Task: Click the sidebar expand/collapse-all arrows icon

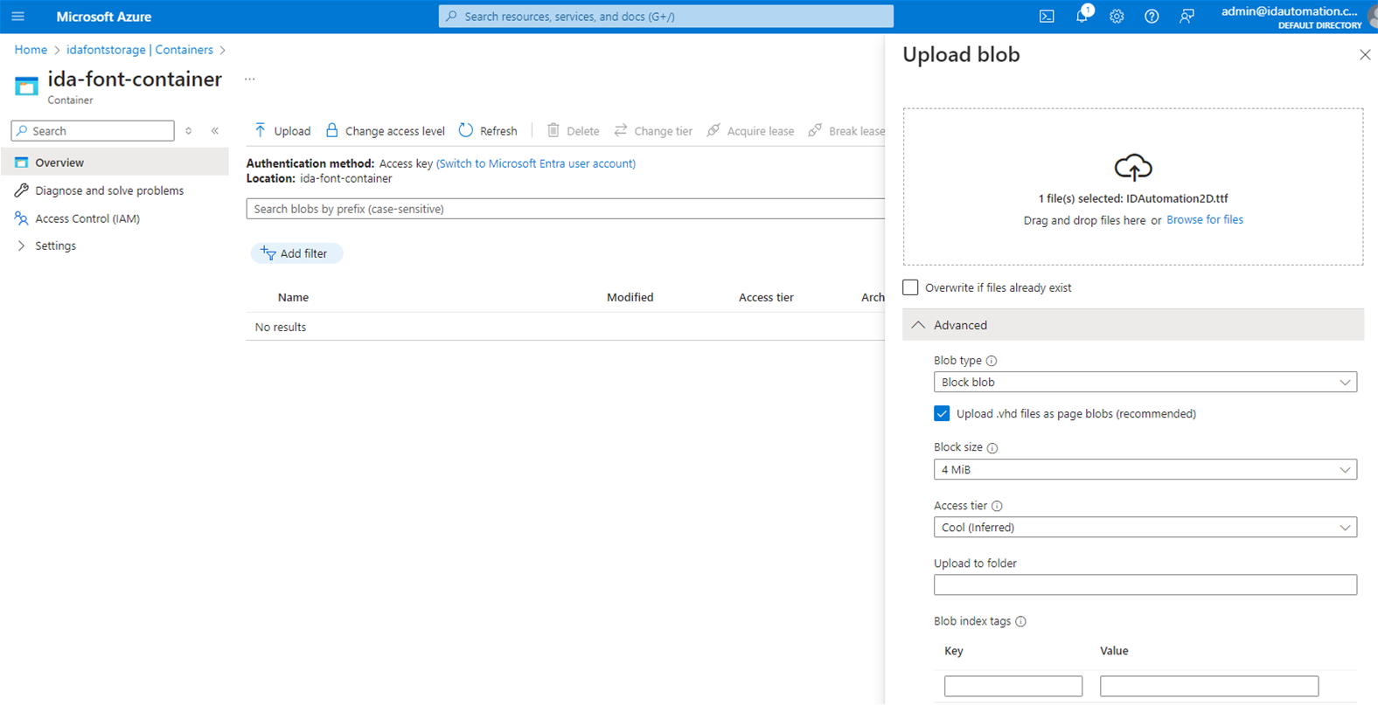Action: 189,131
